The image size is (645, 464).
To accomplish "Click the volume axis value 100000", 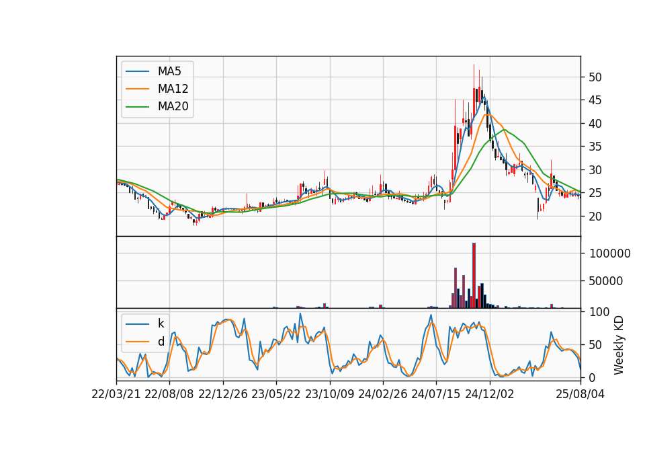I will point(610,254).
